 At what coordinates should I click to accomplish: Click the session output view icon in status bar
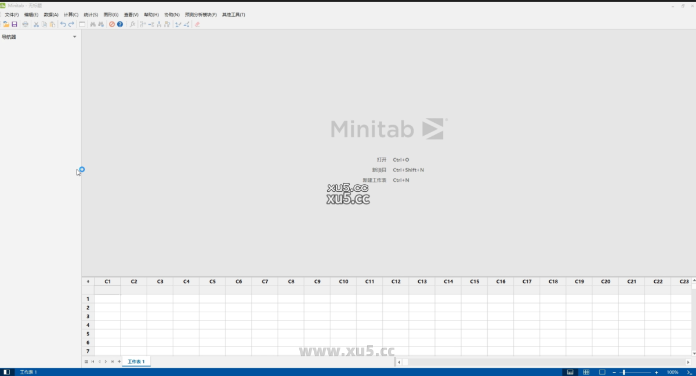(x=570, y=372)
